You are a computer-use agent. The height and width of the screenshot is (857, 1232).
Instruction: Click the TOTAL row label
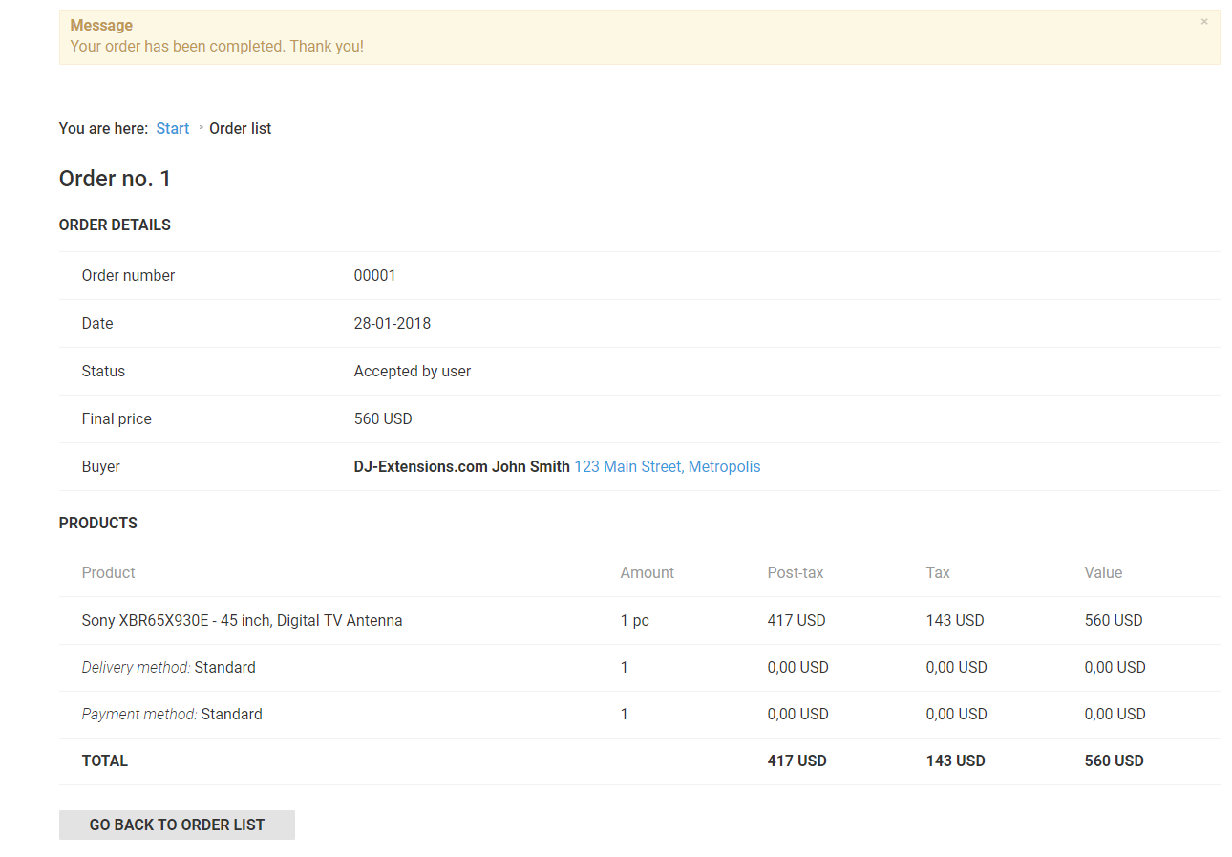105,761
